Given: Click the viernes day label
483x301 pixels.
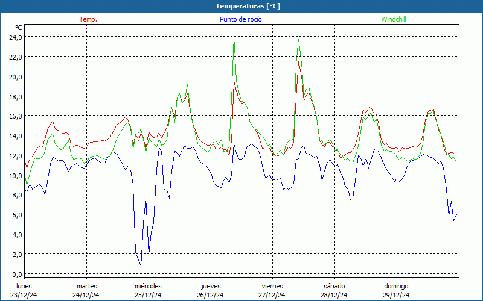Looking at the screenshot, I should click(272, 286).
